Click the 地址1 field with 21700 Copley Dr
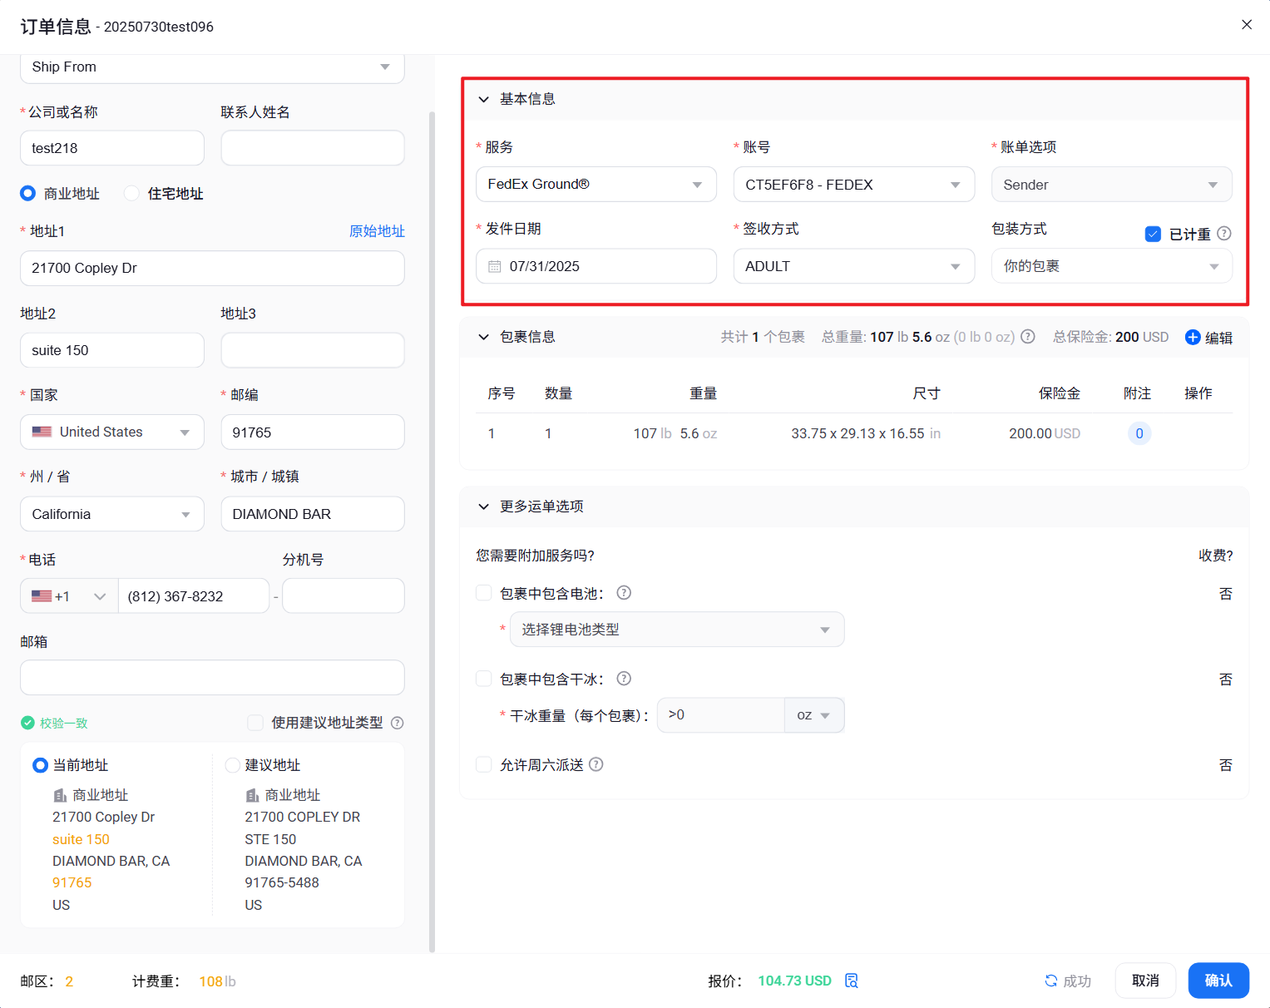Viewport: 1270px width, 1008px height. tap(212, 268)
